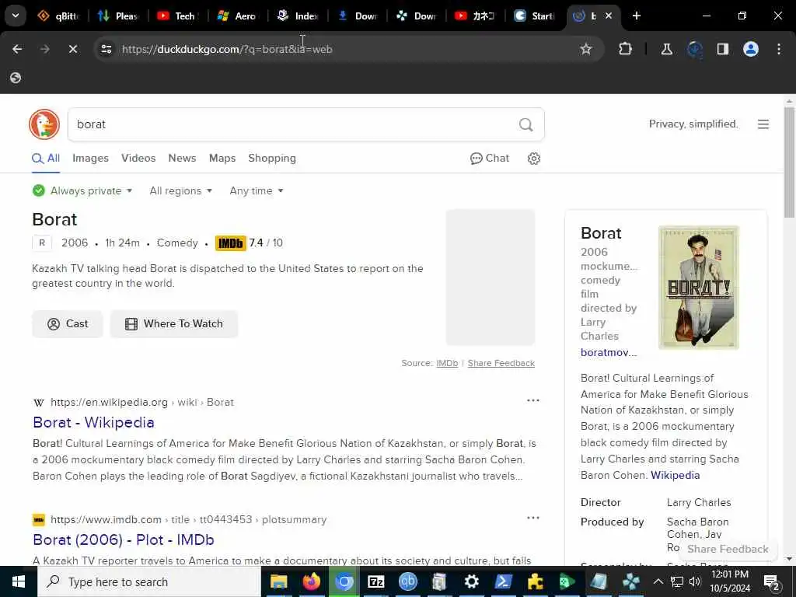Open a new browser tab
This screenshot has height=597, width=796.
[637, 16]
